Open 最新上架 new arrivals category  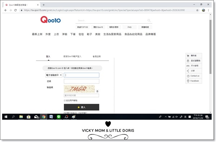pos(37,34)
